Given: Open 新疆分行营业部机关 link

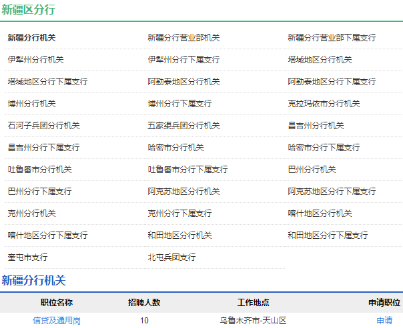Looking at the screenshot, I should click(183, 38).
